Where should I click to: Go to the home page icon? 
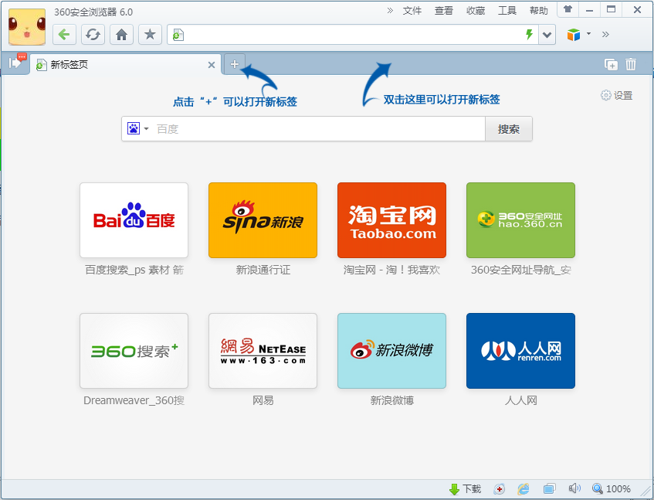(121, 34)
